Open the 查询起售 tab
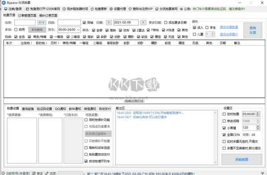 (x=28, y=109)
